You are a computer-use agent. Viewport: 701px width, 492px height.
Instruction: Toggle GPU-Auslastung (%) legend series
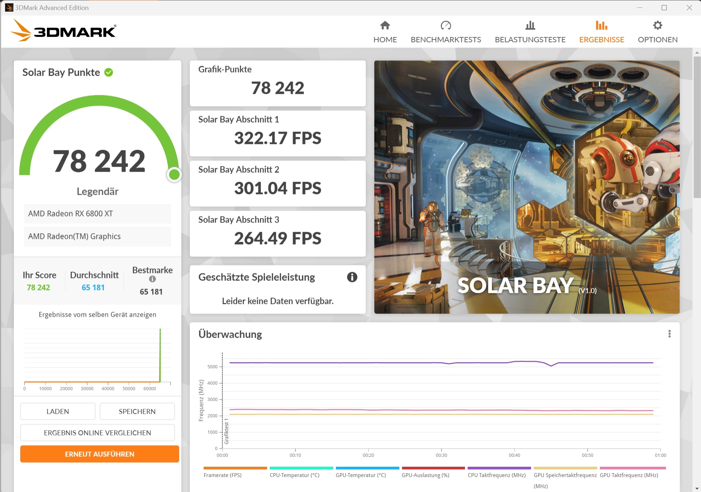click(426, 475)
